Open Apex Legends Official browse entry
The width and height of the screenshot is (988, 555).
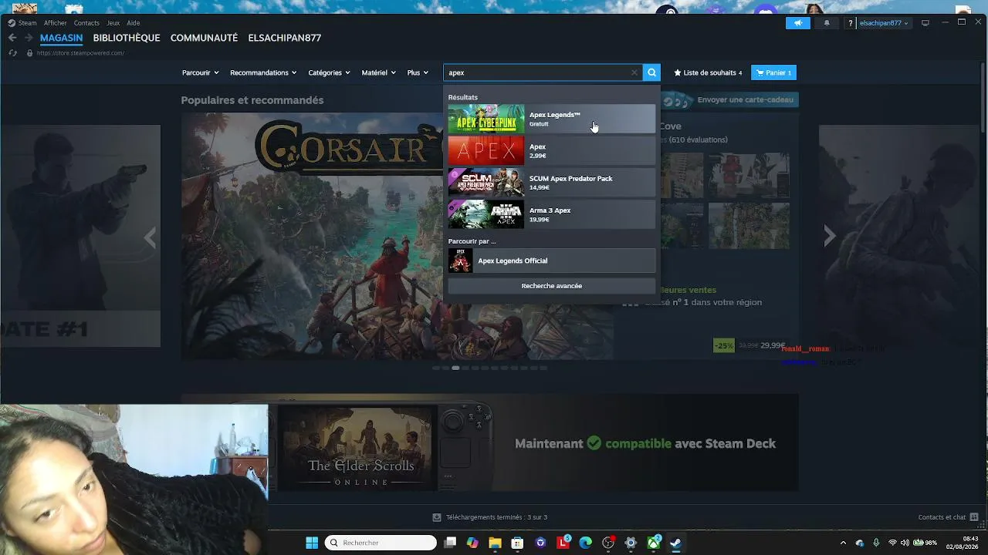[x=552, y=261]
